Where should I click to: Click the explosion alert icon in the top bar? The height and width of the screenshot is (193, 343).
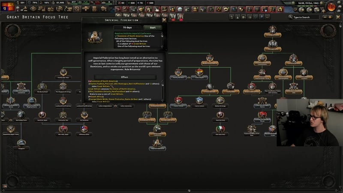[x=157, y=9]
